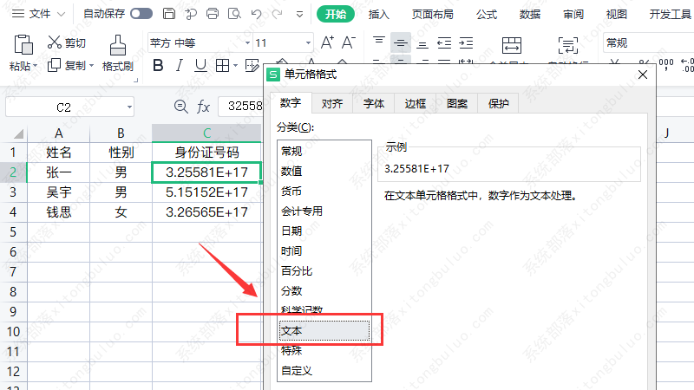Toggle the 自动保存 auto-save switch
Viewport: 694px width, 390px height.
click(141, 14)
